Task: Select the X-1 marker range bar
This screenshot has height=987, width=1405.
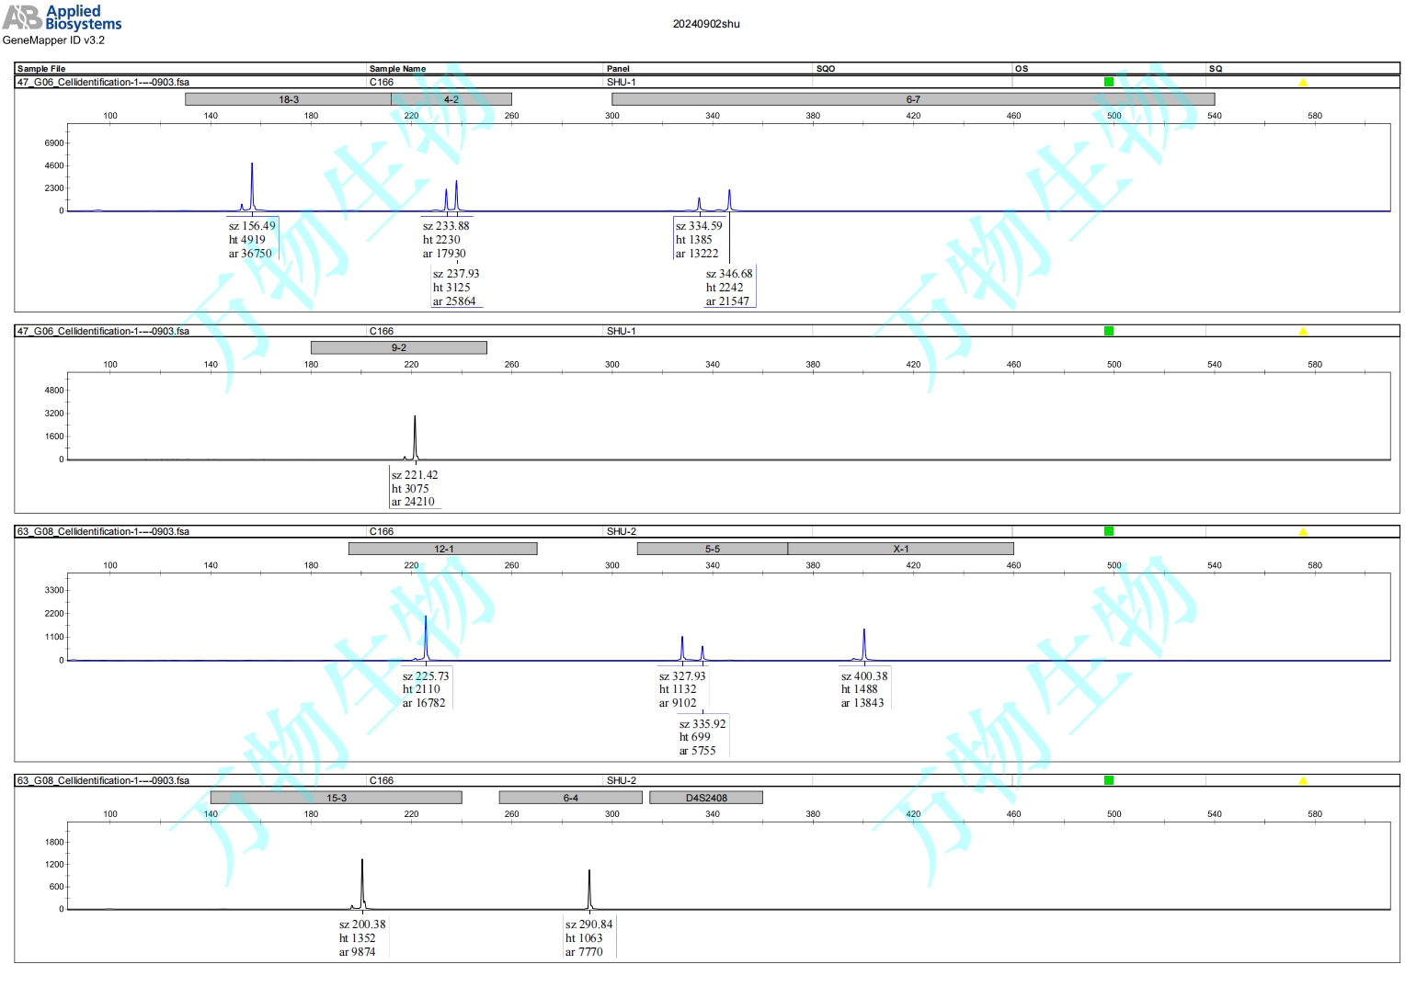Action: [900, 549]
